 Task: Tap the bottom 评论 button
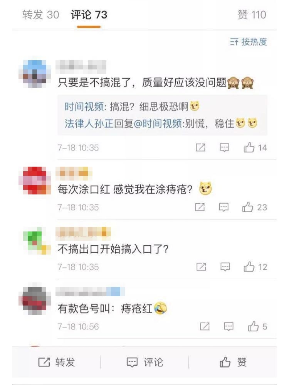coord(145,362)
